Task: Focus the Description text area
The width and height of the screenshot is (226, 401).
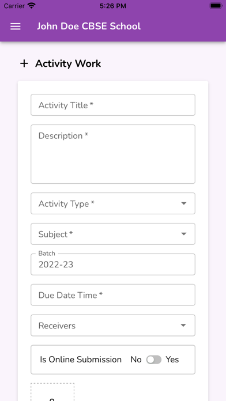Action: pyautogui.click(x=113, y=154)
